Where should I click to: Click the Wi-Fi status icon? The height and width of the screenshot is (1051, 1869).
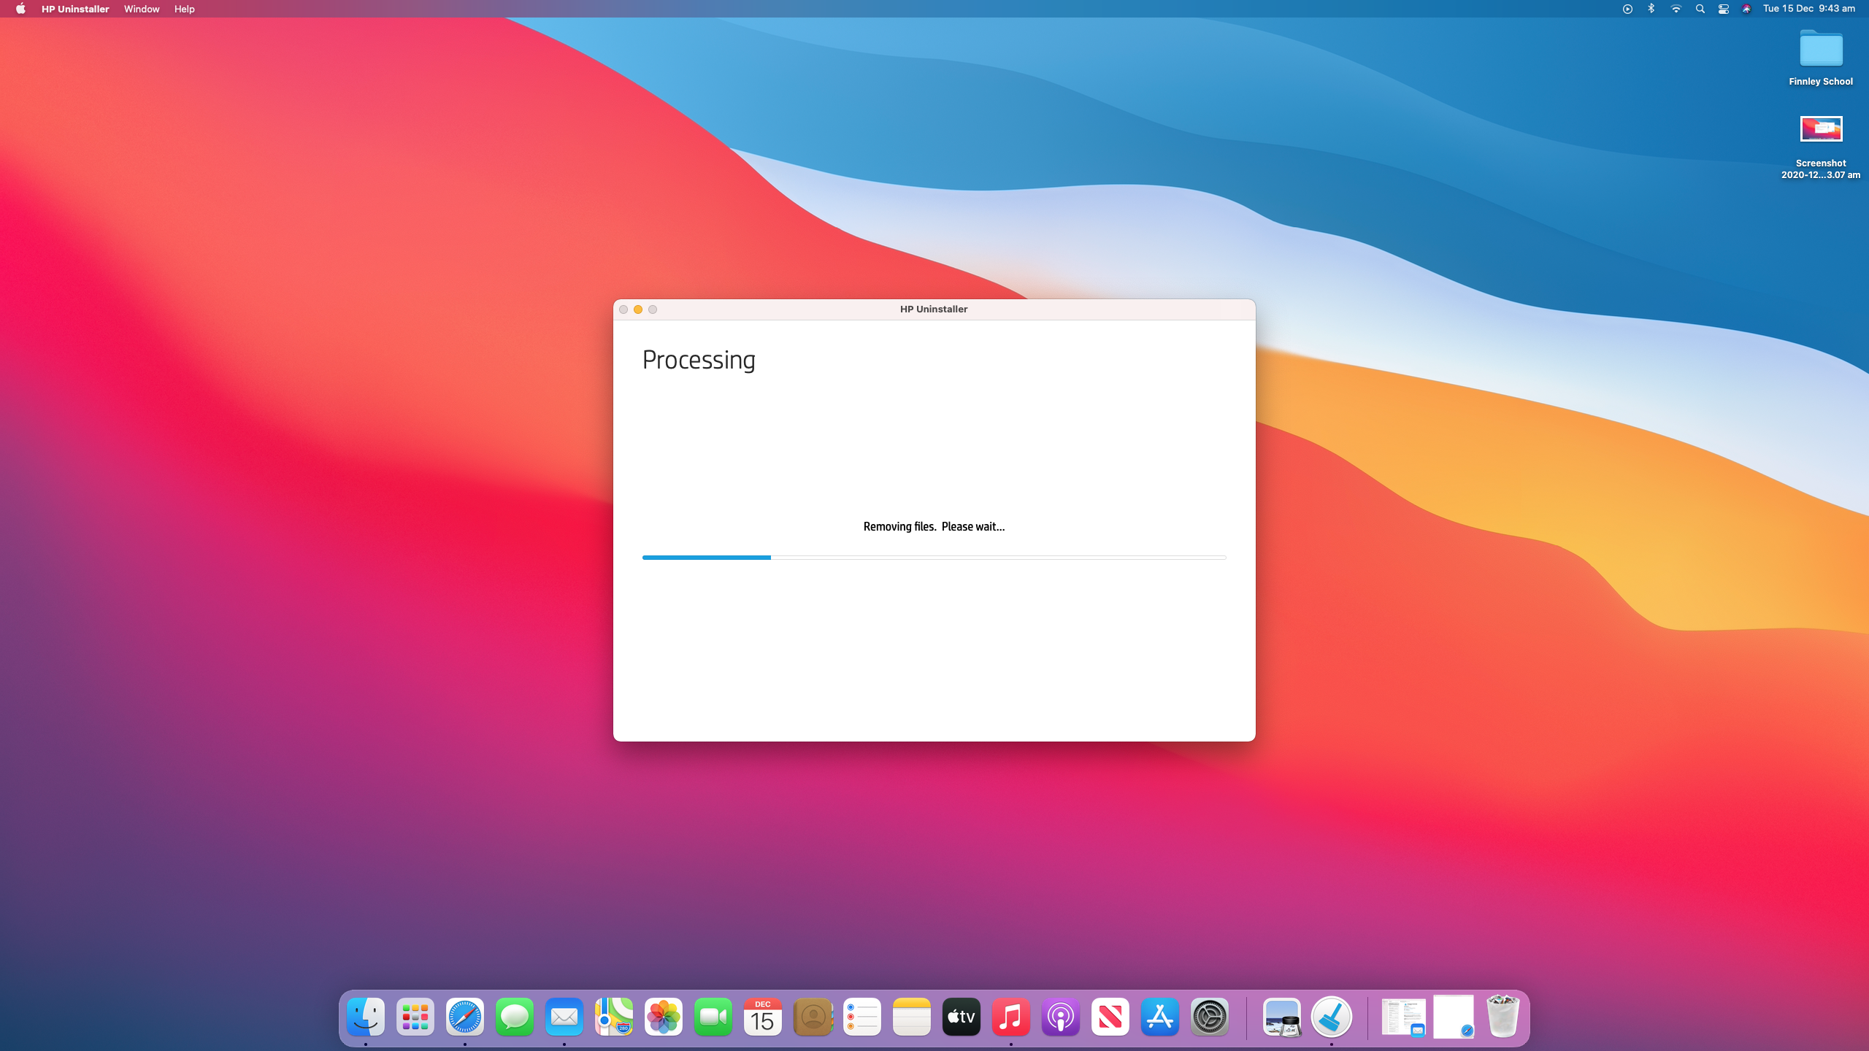(x=1676, y=9)
